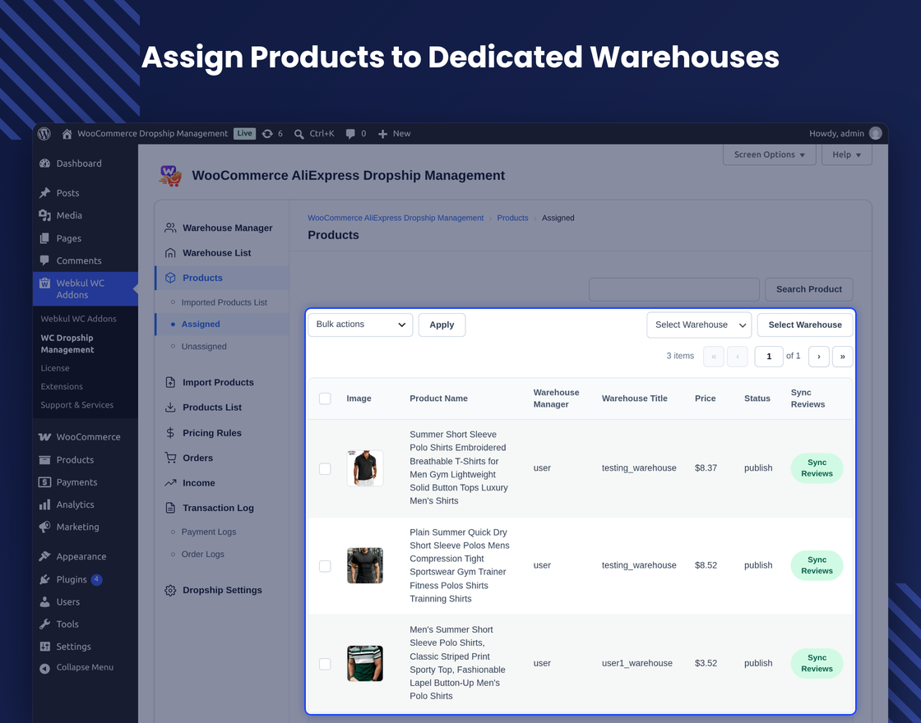Click the current page number field
Image resolution: width=921 pixels, height=723 pixels.
pos(768,357)
